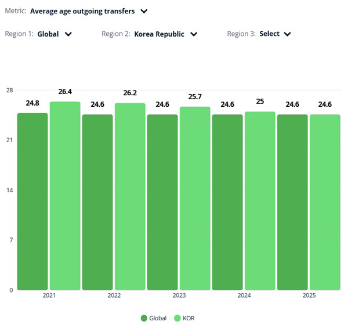This screenshot has height=325, width=348.
Task: Click the 2024 KOR bar
Action: (260, 201)
